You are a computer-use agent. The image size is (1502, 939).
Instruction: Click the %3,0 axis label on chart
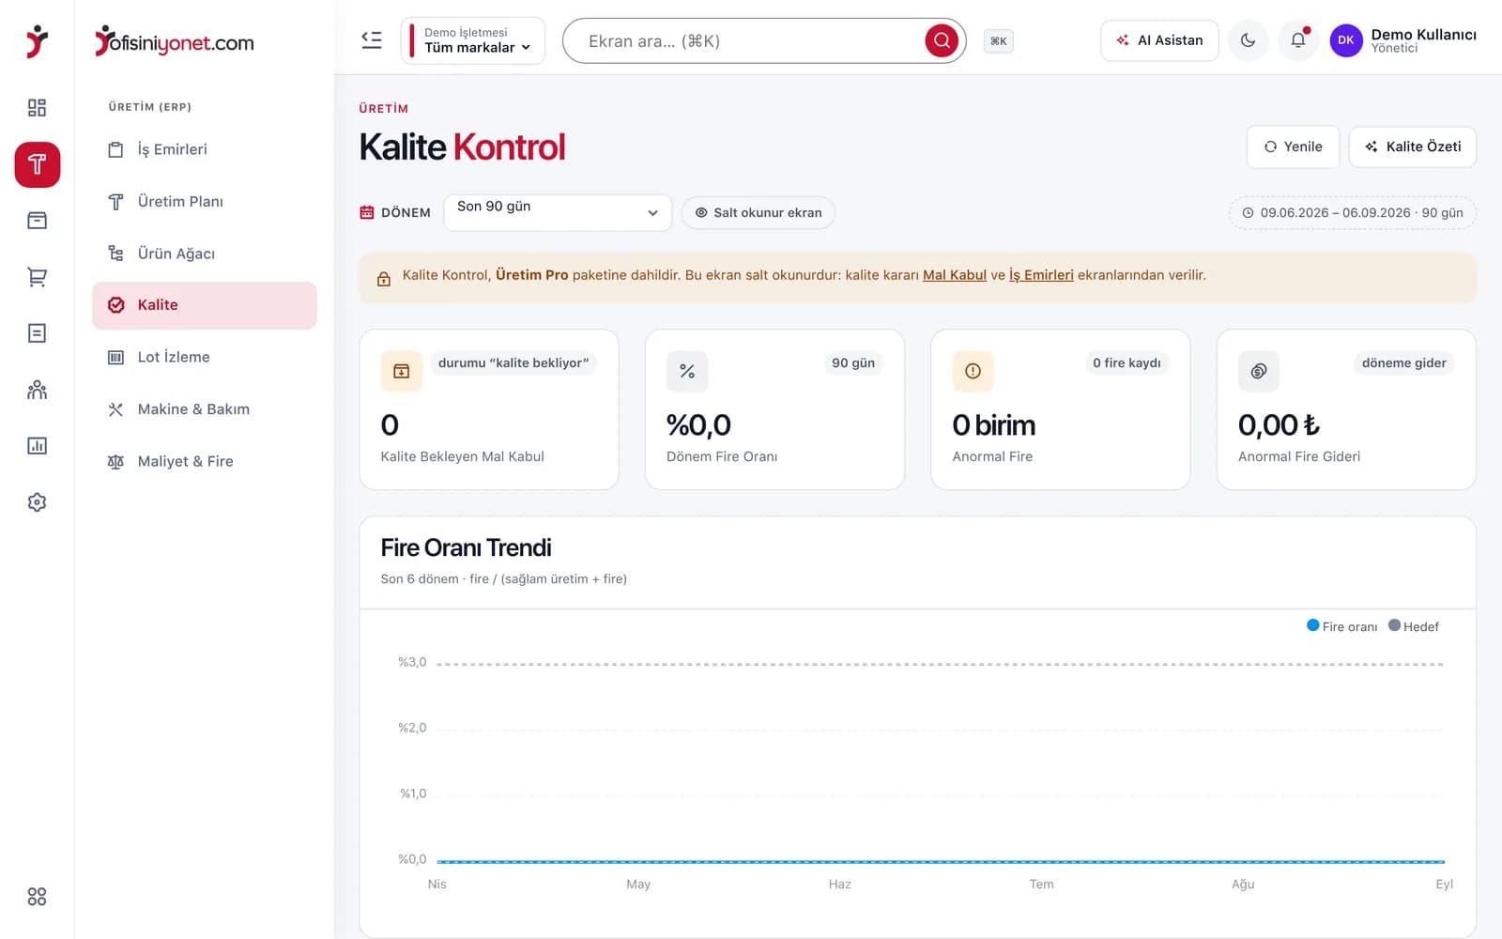[x=412, y=662]
